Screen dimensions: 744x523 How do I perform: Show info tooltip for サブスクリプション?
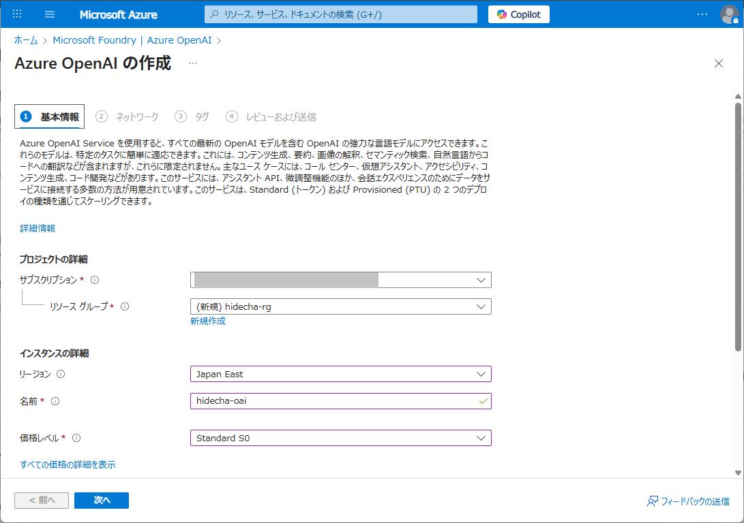coord(95,280)
